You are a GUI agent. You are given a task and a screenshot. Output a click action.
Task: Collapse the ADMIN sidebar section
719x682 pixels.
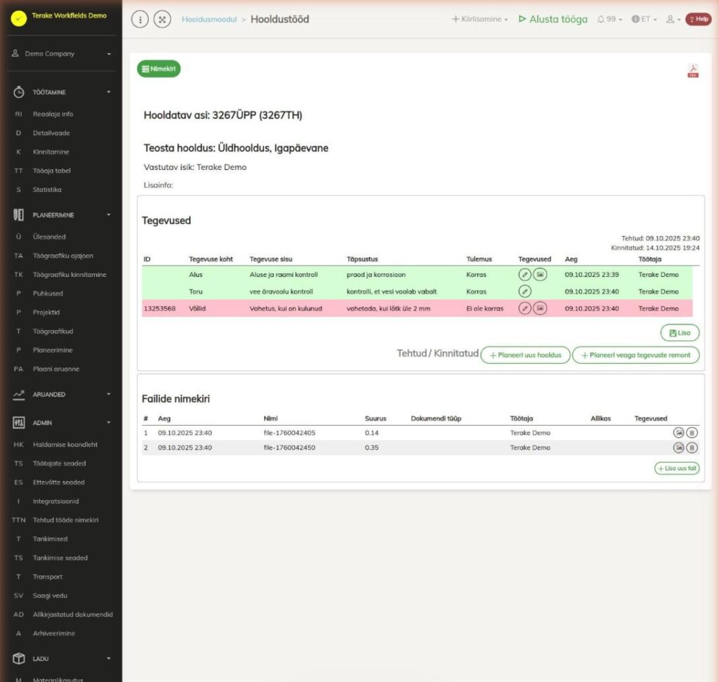tap(61, 422)
